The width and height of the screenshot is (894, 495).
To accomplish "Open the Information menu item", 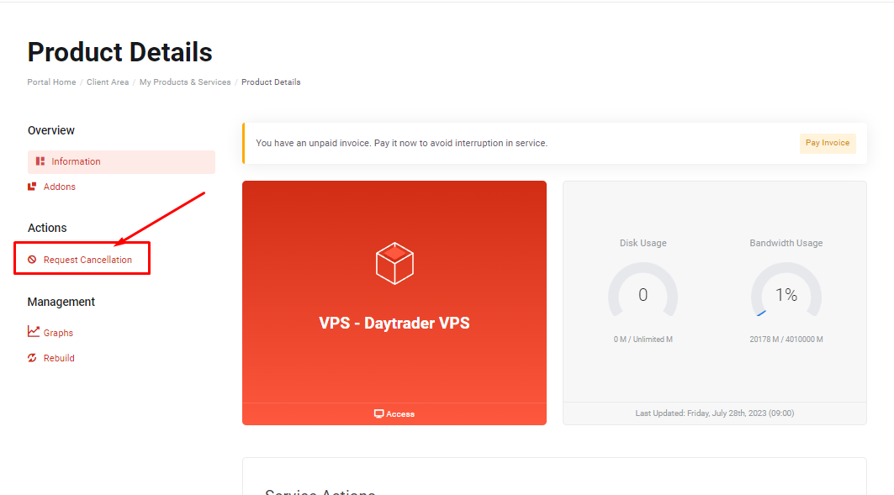I will coord(76,161).
